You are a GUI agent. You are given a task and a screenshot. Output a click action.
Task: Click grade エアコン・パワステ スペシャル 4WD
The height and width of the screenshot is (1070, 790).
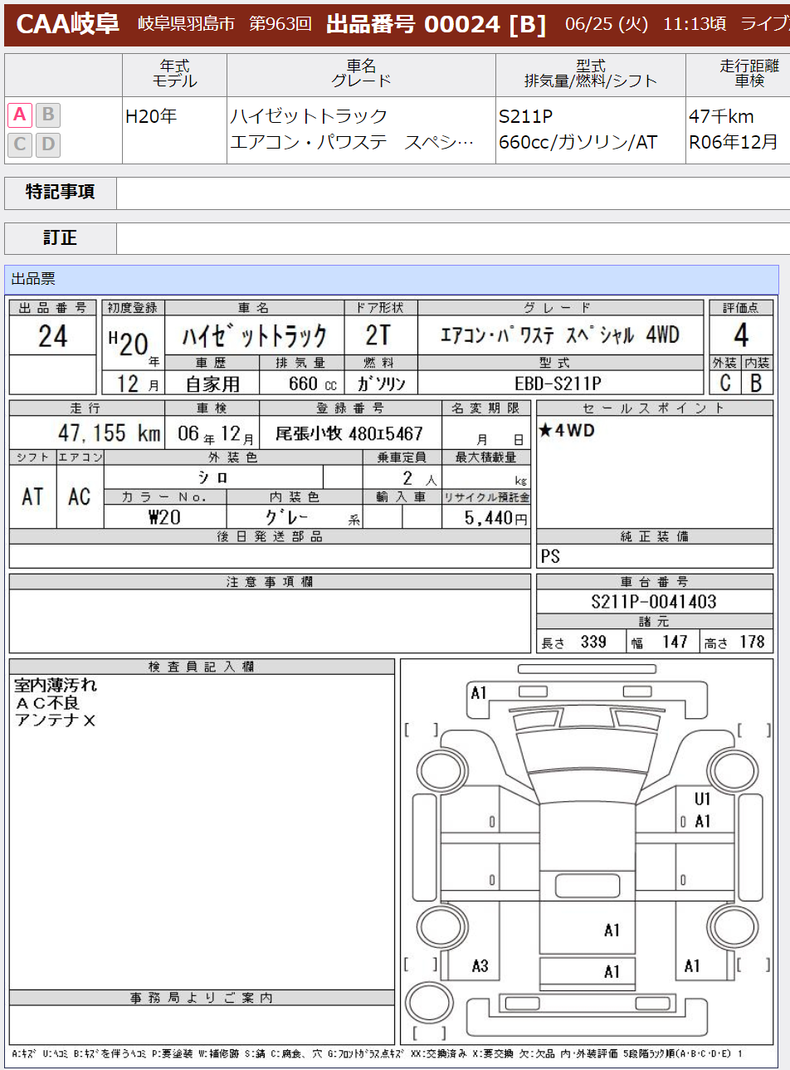click(560, 335)
